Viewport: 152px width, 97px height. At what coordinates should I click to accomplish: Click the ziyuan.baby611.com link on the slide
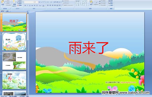(x=128, y=82)
